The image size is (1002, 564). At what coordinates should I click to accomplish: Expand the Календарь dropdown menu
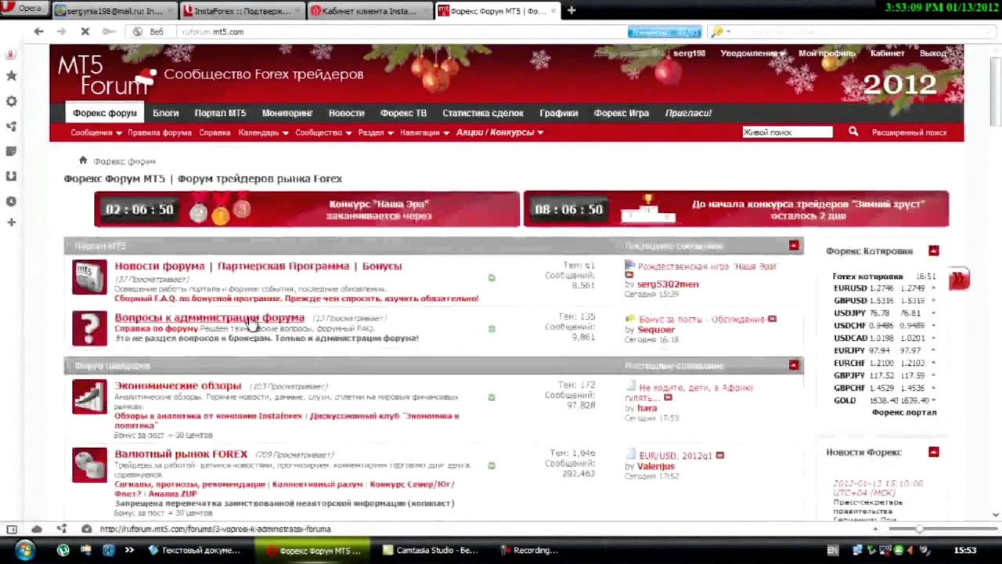(x=263, y=132)
